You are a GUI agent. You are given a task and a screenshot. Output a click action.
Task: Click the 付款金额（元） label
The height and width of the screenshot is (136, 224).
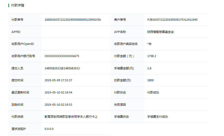[124, 56]
